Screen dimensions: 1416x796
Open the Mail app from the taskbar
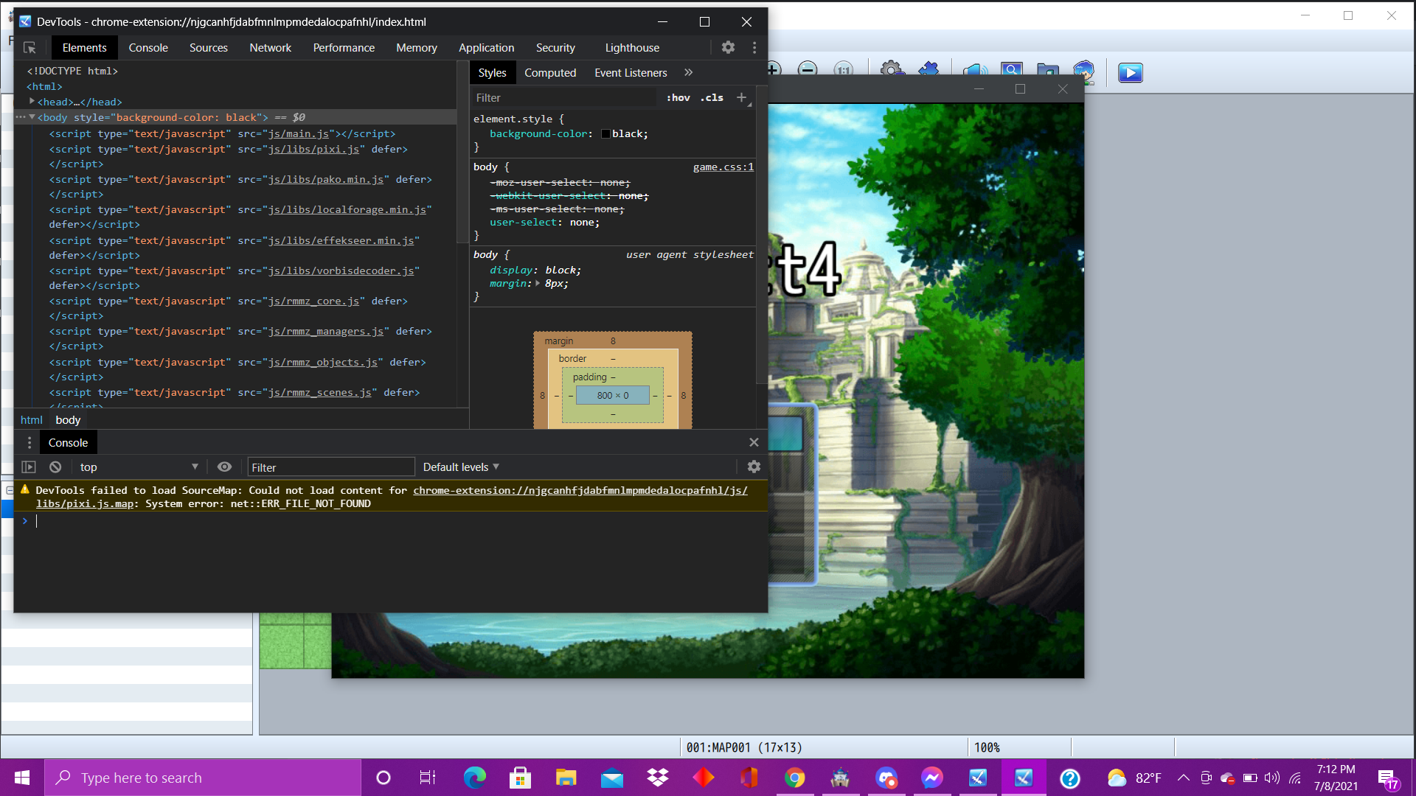point(611,778)
